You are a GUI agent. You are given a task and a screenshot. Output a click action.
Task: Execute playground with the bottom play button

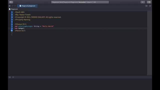13,77
